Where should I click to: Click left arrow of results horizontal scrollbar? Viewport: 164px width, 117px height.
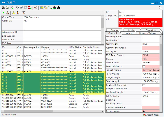[x=3, y=111]
